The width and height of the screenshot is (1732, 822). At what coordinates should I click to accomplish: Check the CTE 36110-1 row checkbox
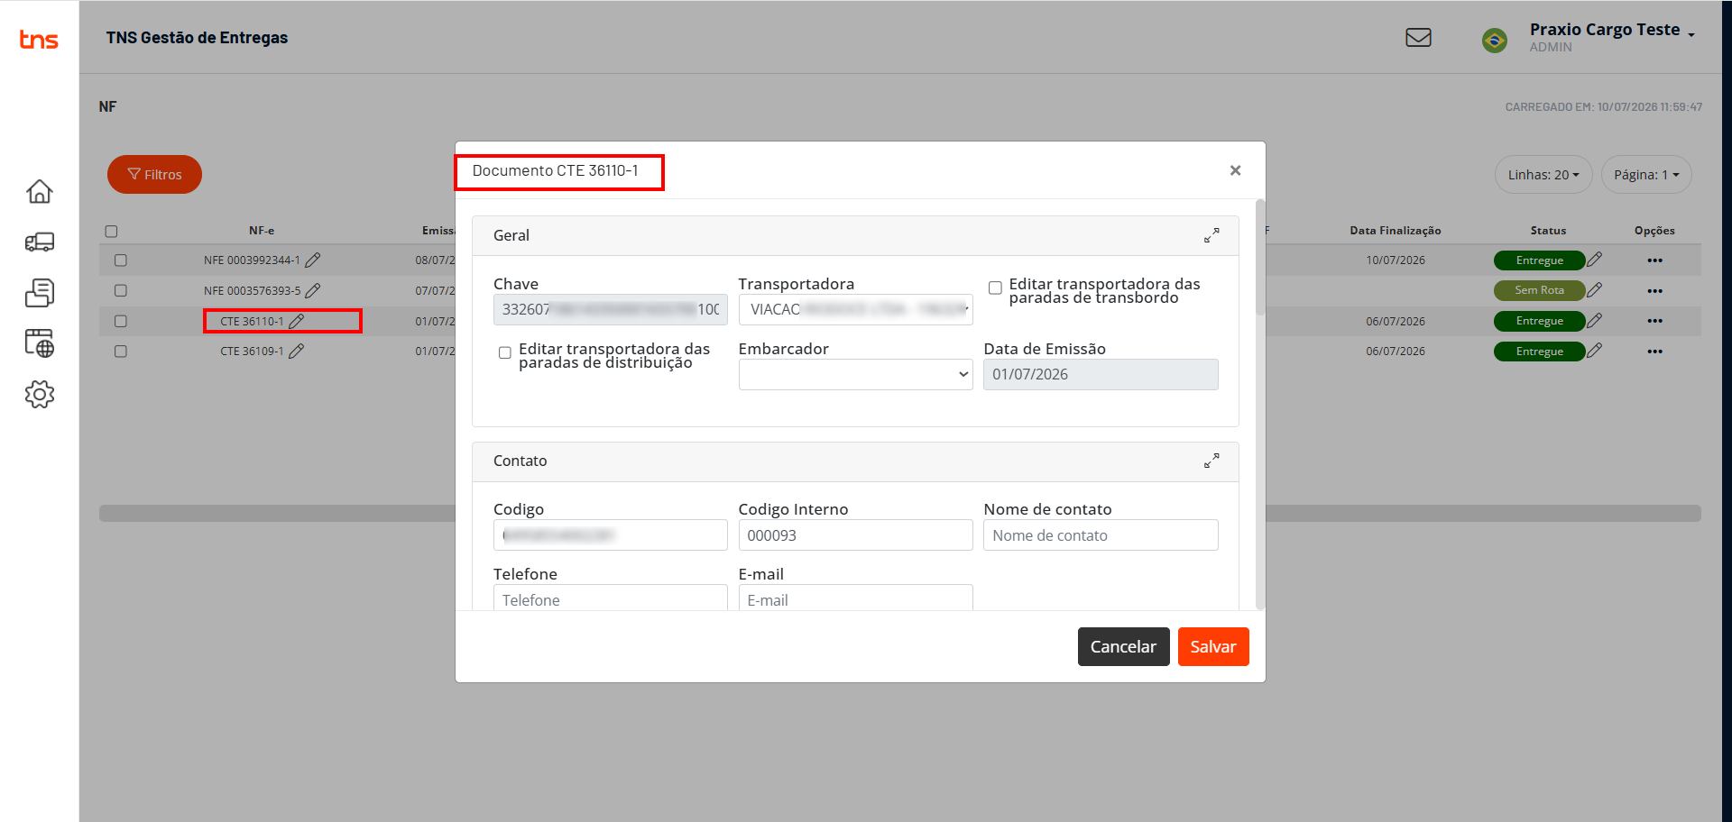pyautogui.click(x=121, y=322)
